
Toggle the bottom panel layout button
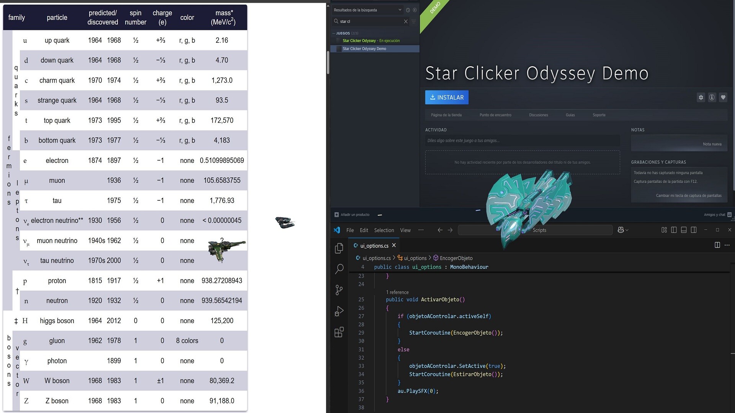(x=684, y=230)
